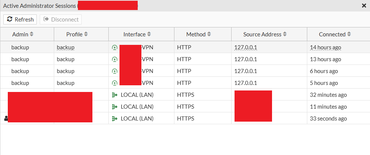Sort by Profile column sort icon

coord(86,34)
